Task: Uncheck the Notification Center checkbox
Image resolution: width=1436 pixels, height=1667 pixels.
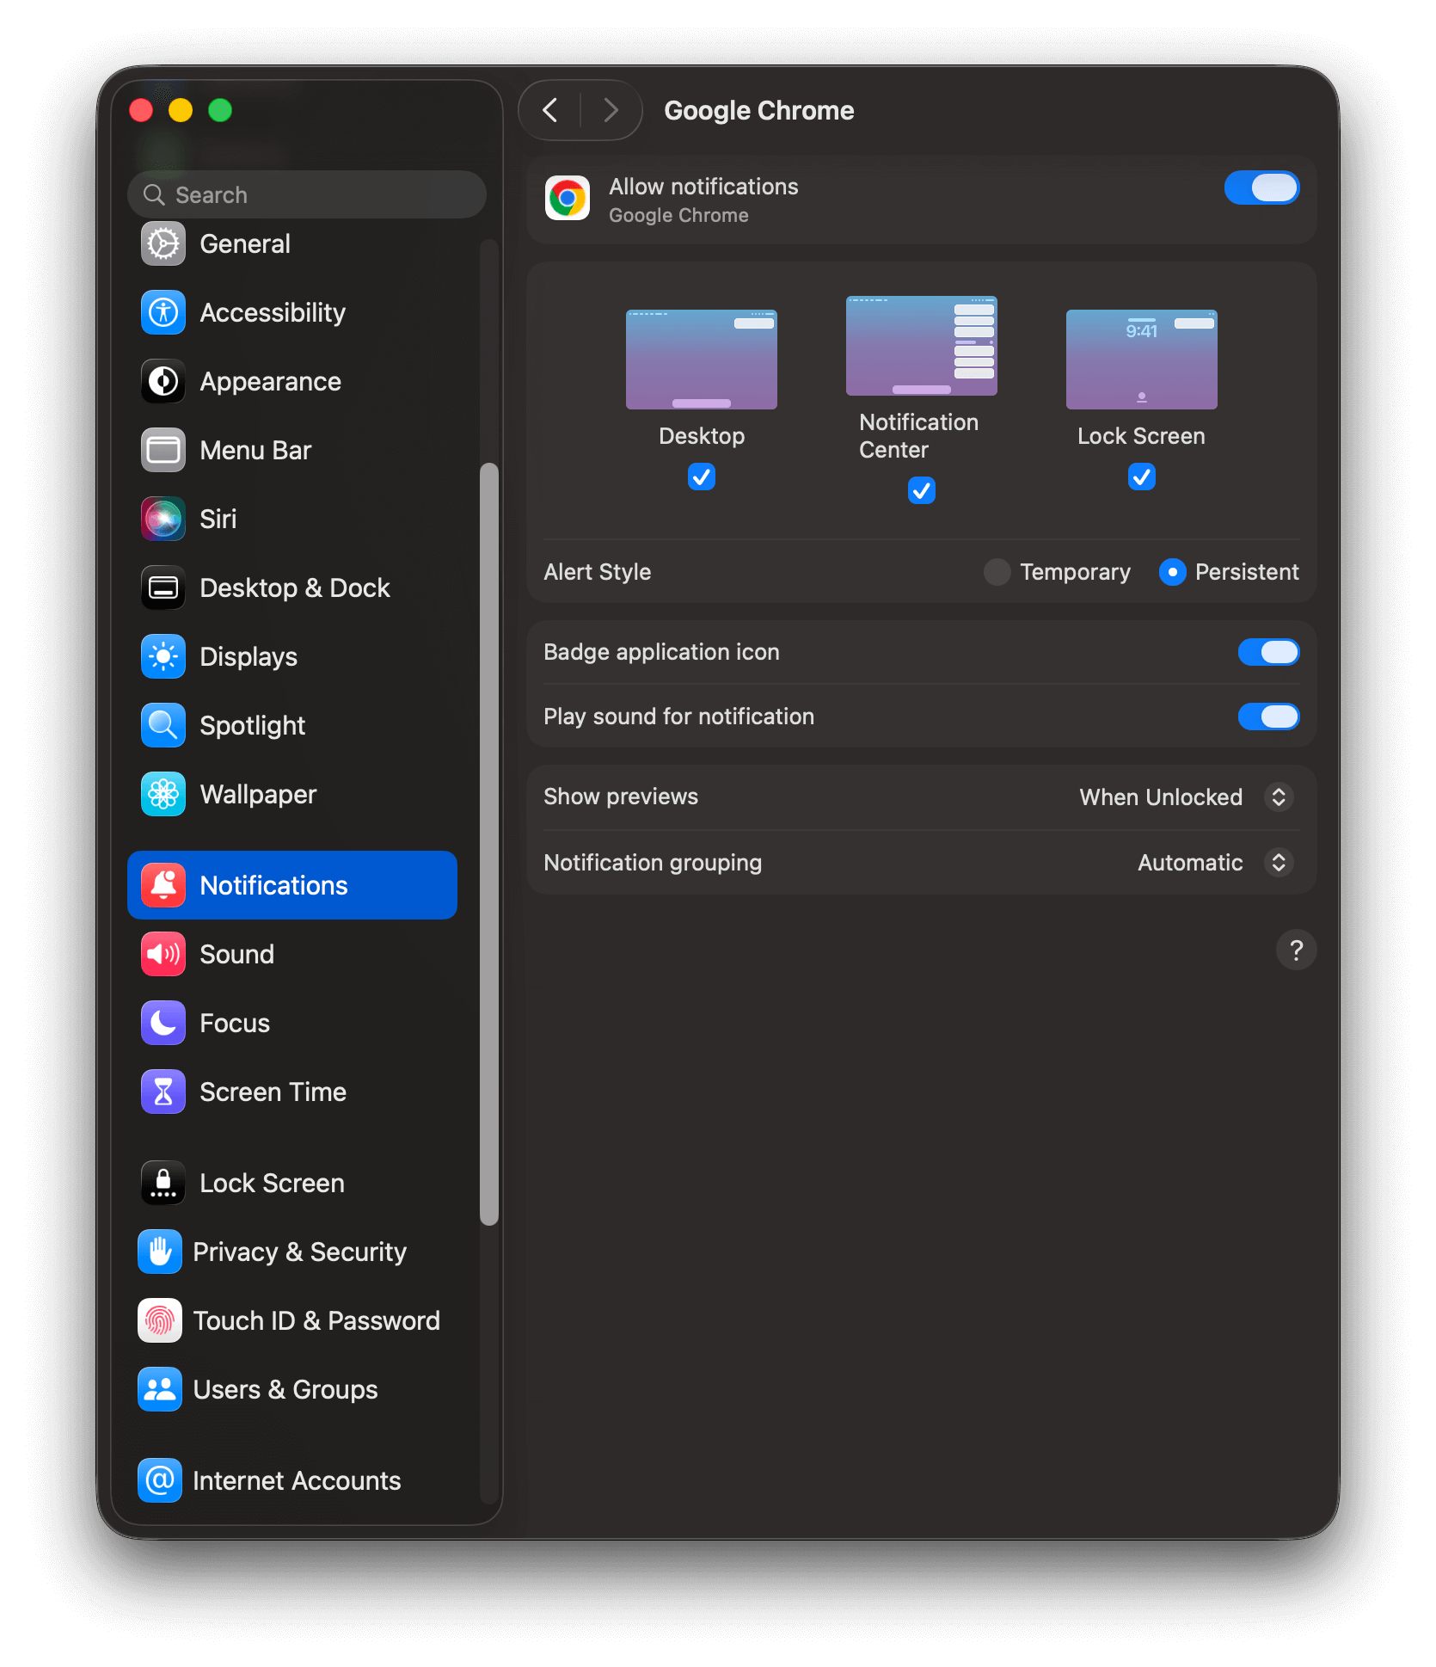Action: (x=922, y=490)
